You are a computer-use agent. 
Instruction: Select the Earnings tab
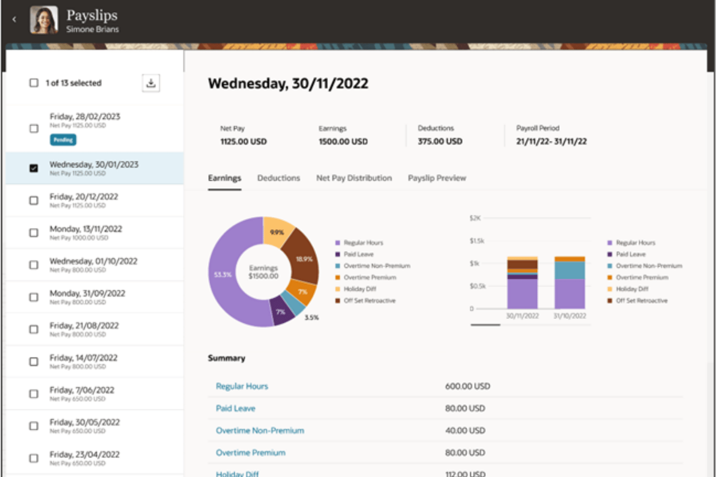click(224, 178)
